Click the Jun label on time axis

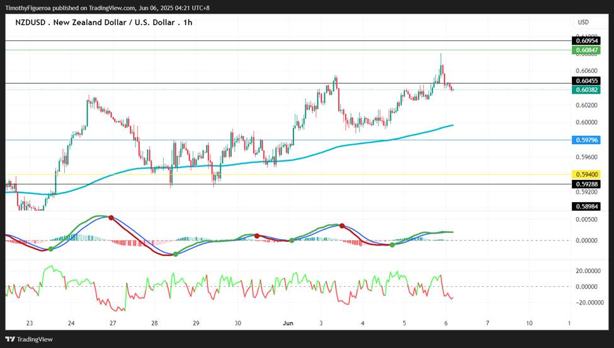288,323
